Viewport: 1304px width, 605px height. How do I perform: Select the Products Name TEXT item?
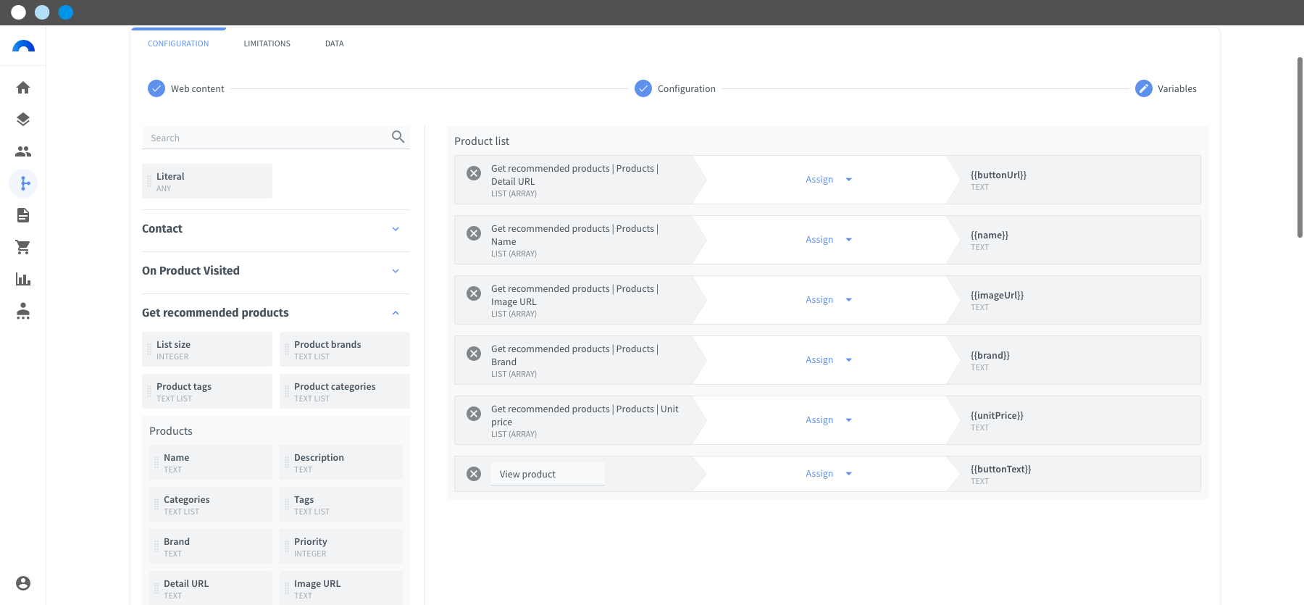pos(211,462)
